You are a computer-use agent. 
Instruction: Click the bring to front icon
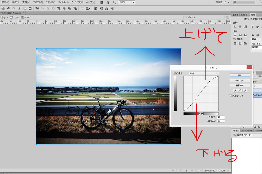59,8
